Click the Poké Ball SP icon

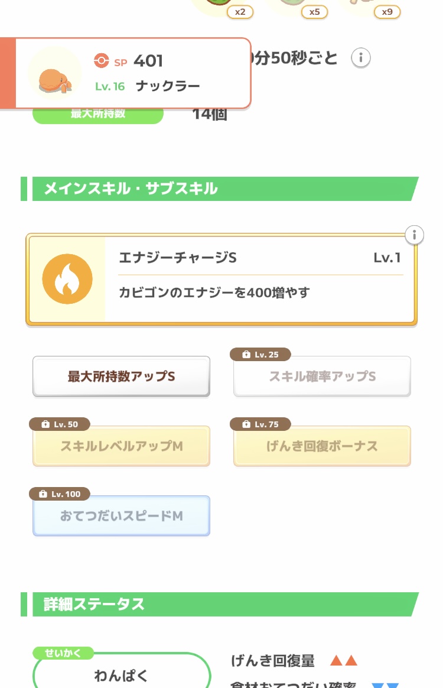pos(102,60)
